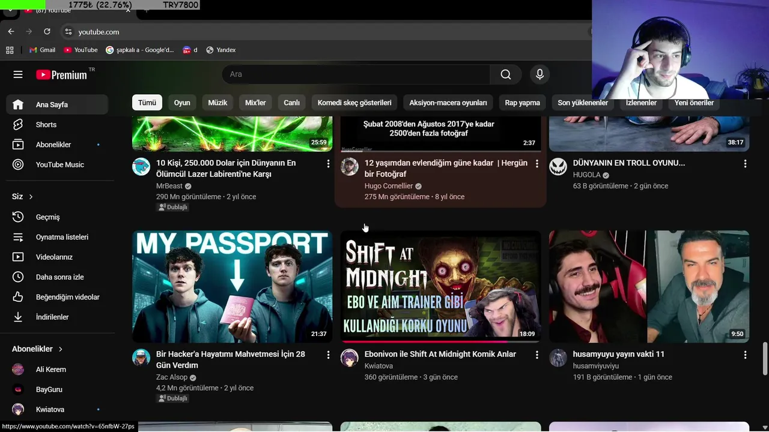Open şapkalı a Google bookmark

140,50
